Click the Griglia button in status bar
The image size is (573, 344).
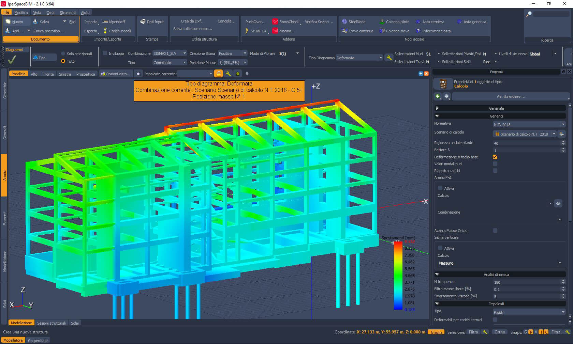(436, 332)
